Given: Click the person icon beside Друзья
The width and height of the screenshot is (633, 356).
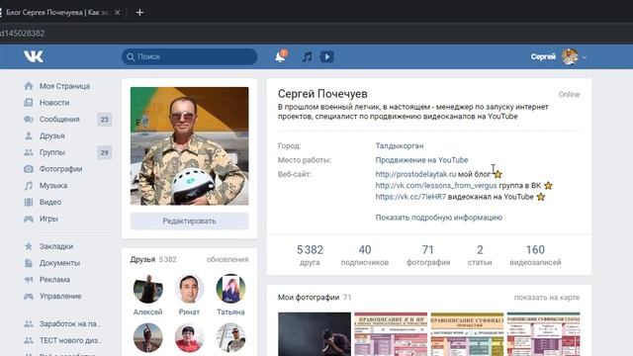Looking at the screenshot, I should click(x=29, y=135).
